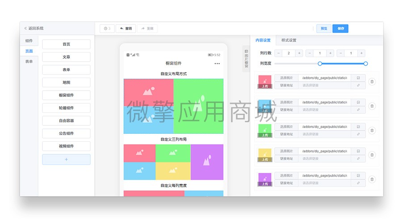This screenshot has width=403, height=223.
Task: Delete the pink image row
Action: tap(372, 82)
